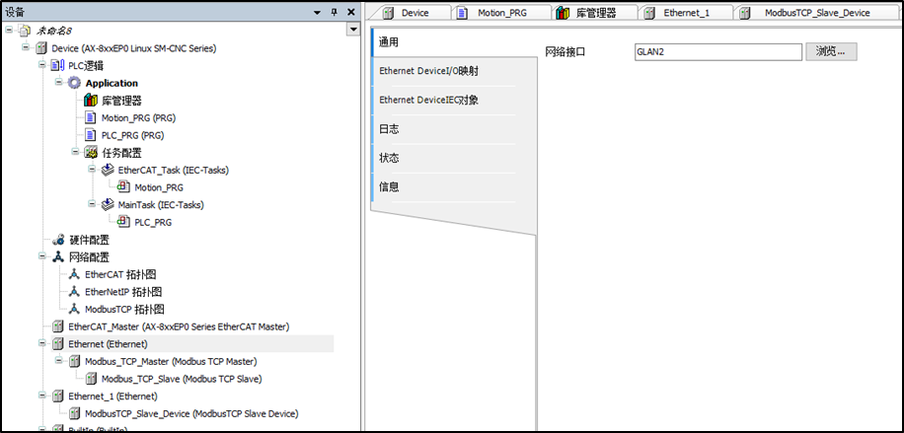Switch to the Motion_PRG editor tab
This screenshot has width=904, height=433.
(x=503, y=13)
